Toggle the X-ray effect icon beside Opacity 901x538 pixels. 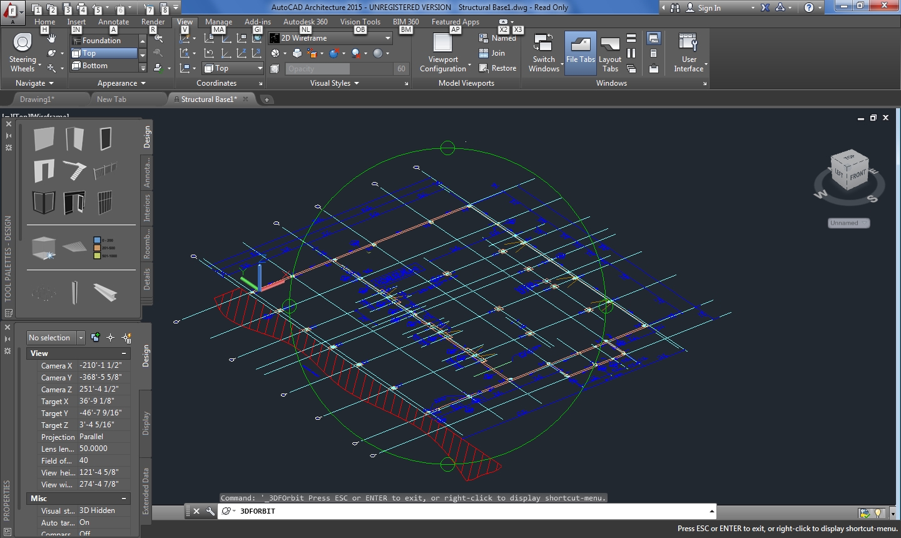(x=275, y=69)
